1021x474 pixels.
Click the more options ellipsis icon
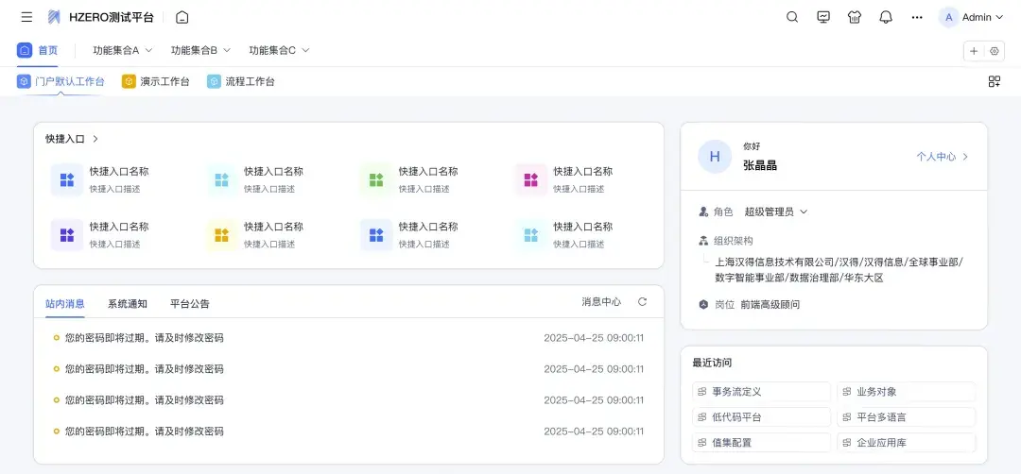click(x=917, y=17)
